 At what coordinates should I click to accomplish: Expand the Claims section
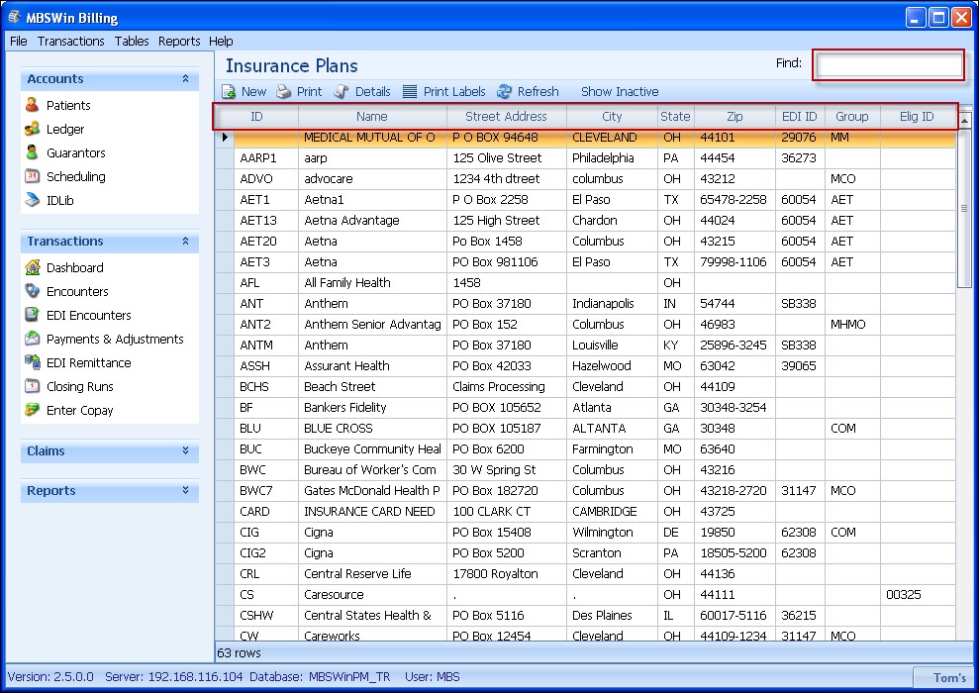point(109,451)
